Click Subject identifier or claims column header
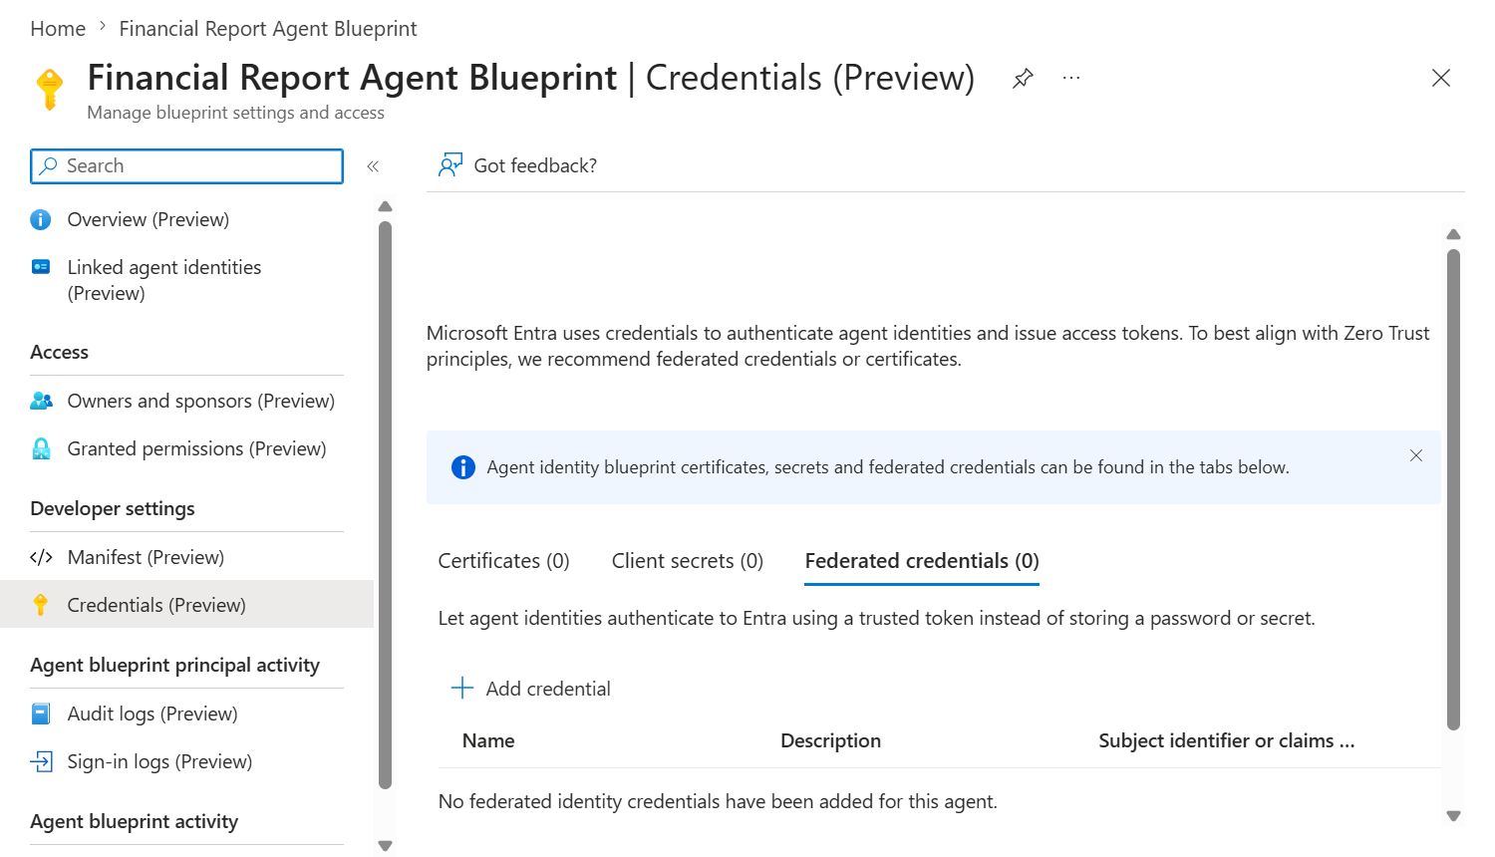The height and width of the screenshot is (857, 1495). pyautogui.click(x=1227, y=740)
